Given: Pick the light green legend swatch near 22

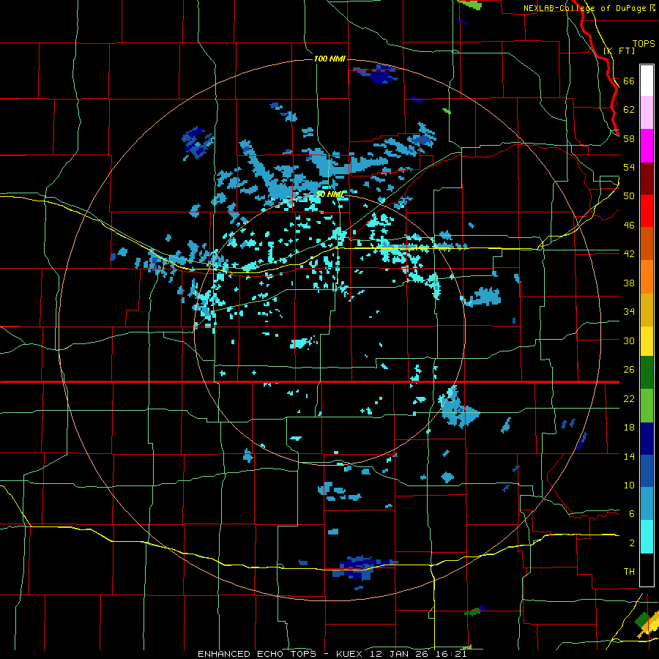Looking at the screenshot, I should point(647,406).
